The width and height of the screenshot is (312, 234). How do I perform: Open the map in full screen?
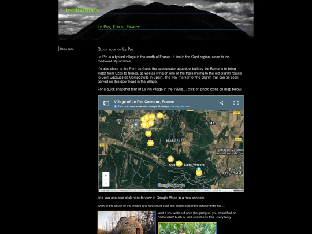(236, 103)
